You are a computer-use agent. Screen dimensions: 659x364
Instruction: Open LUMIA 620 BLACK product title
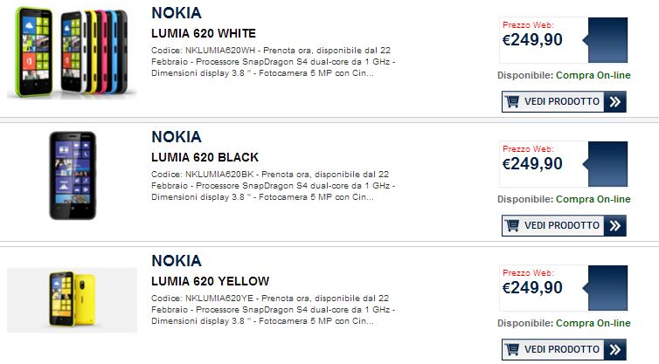coord(205,157)
